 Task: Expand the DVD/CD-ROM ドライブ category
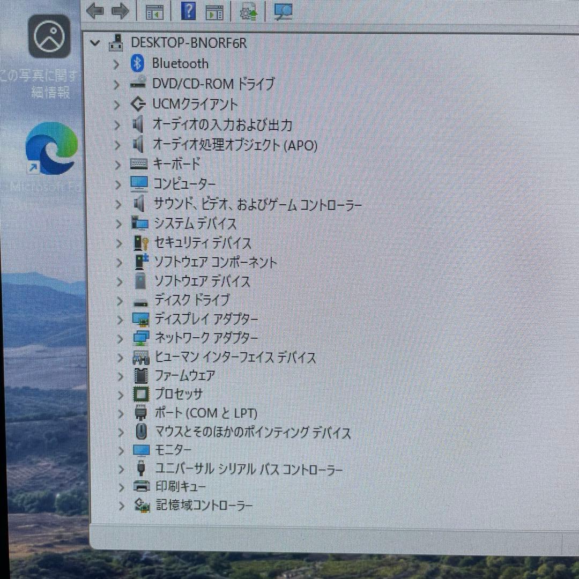(x=117, y=84)
